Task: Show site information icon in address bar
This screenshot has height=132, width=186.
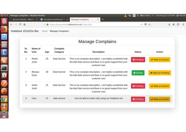Action: (45, 24)
